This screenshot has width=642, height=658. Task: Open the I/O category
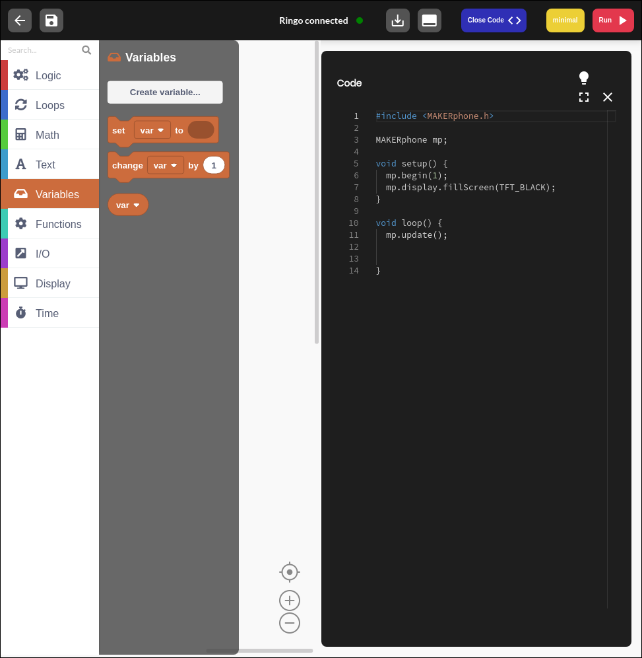pos(50,254)
